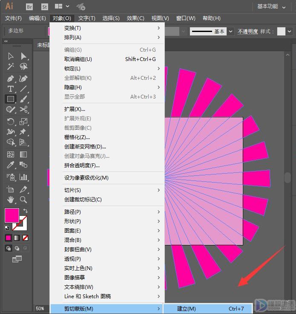The image size is (296, 314).
Task: Select the Artboard tool
Action: pyautogui.click(x=11, y=189)
